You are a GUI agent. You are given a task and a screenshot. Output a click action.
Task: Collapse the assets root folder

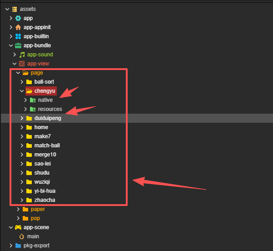tap(7, 9)
